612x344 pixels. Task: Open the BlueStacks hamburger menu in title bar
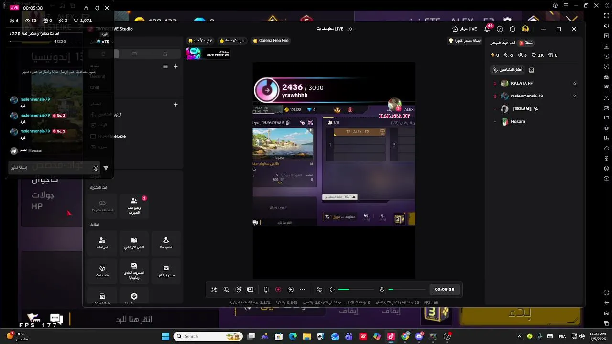pyautogui.click(x=566, y=6)
